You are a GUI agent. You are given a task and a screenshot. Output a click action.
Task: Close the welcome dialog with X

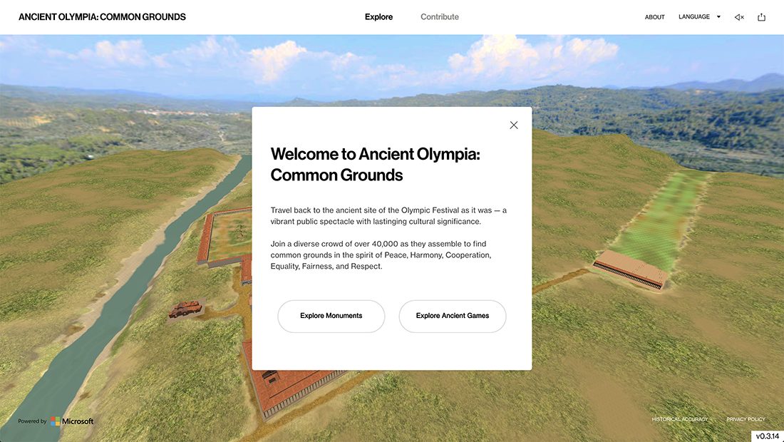click(x=513, y=125)
